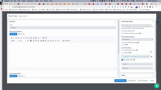Click the redirect URL input field

point(136,57)
